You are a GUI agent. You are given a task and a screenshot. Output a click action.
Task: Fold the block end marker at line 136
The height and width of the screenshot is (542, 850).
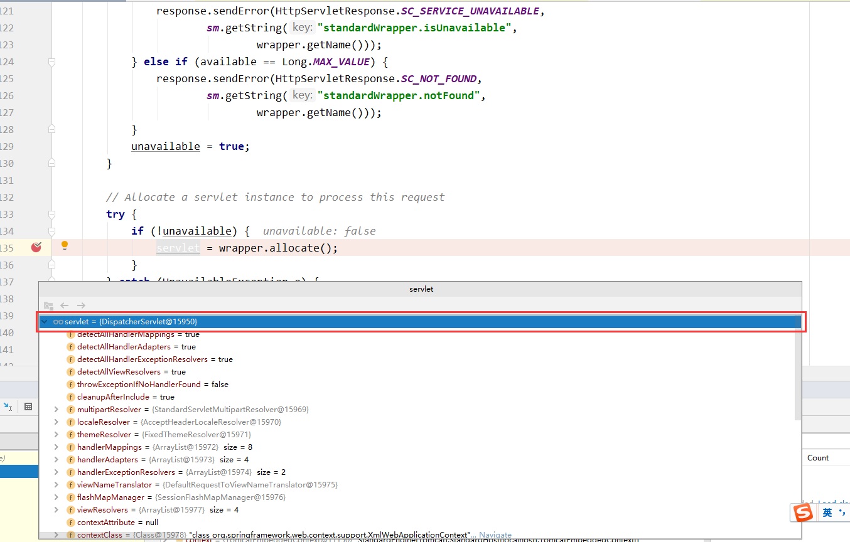[52, 265]
